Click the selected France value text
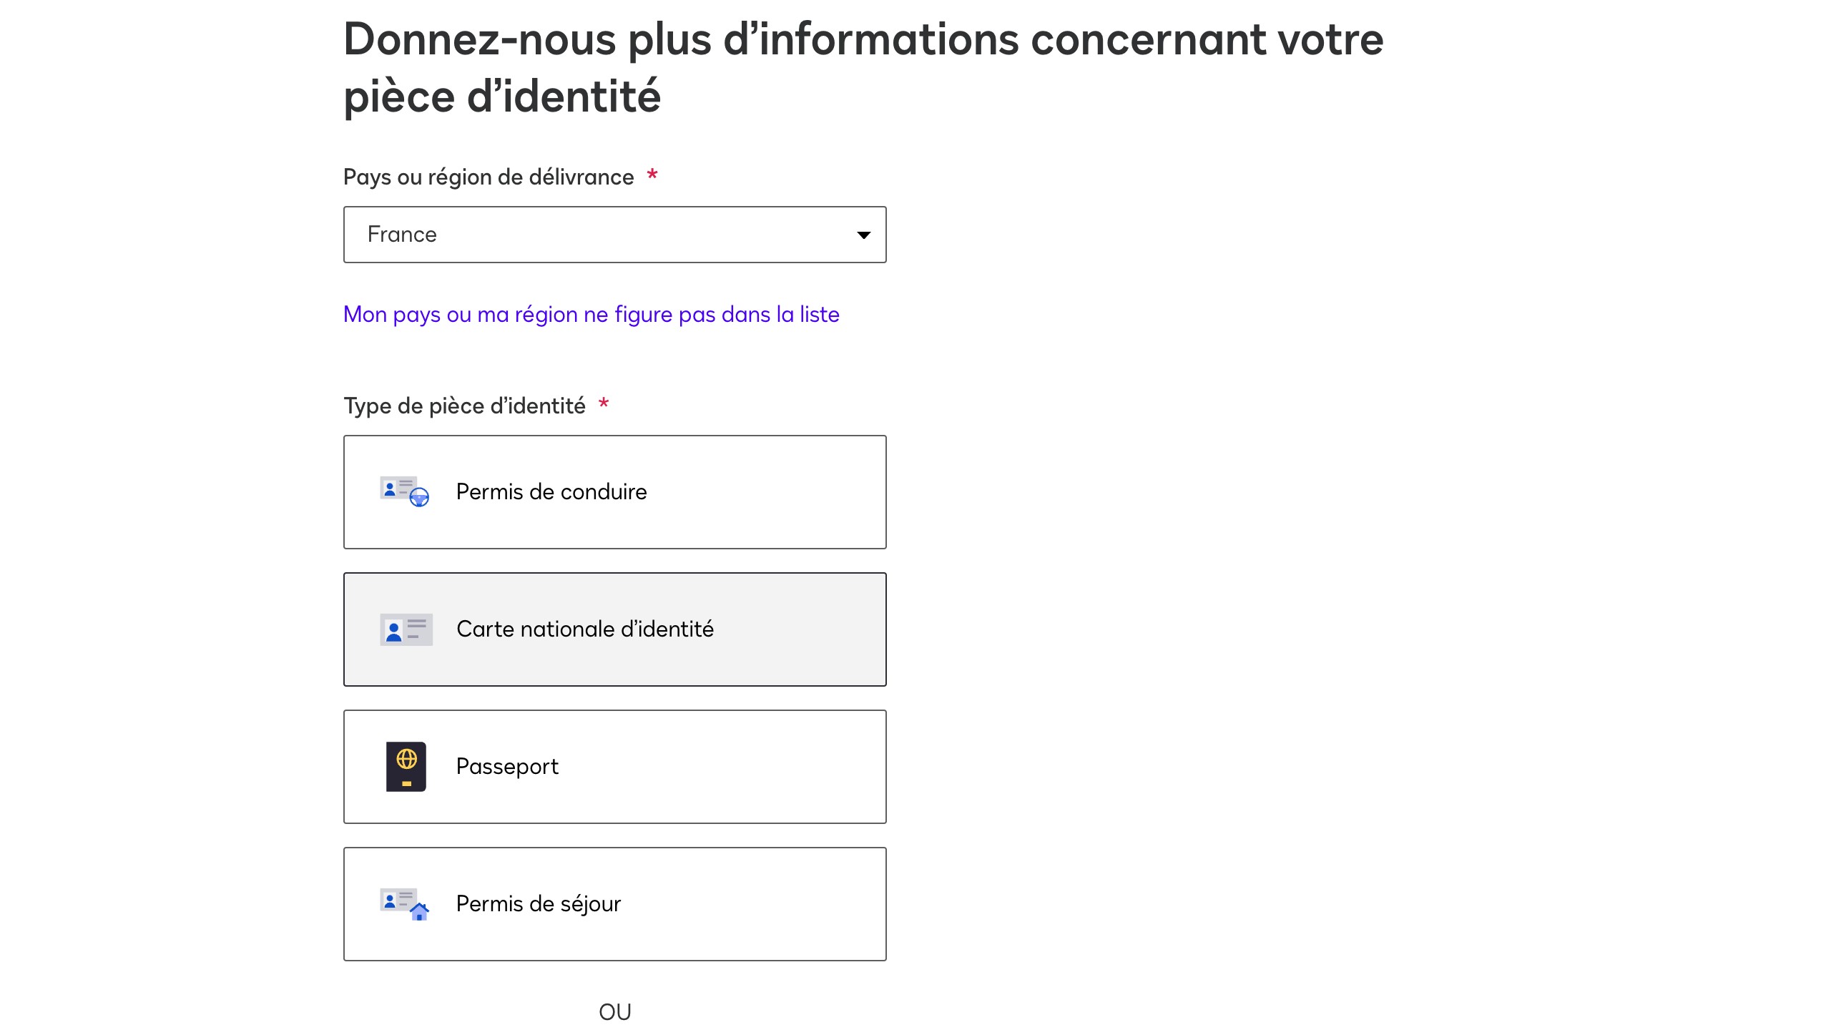1831x1030 pixels. (x=402, y=235)
